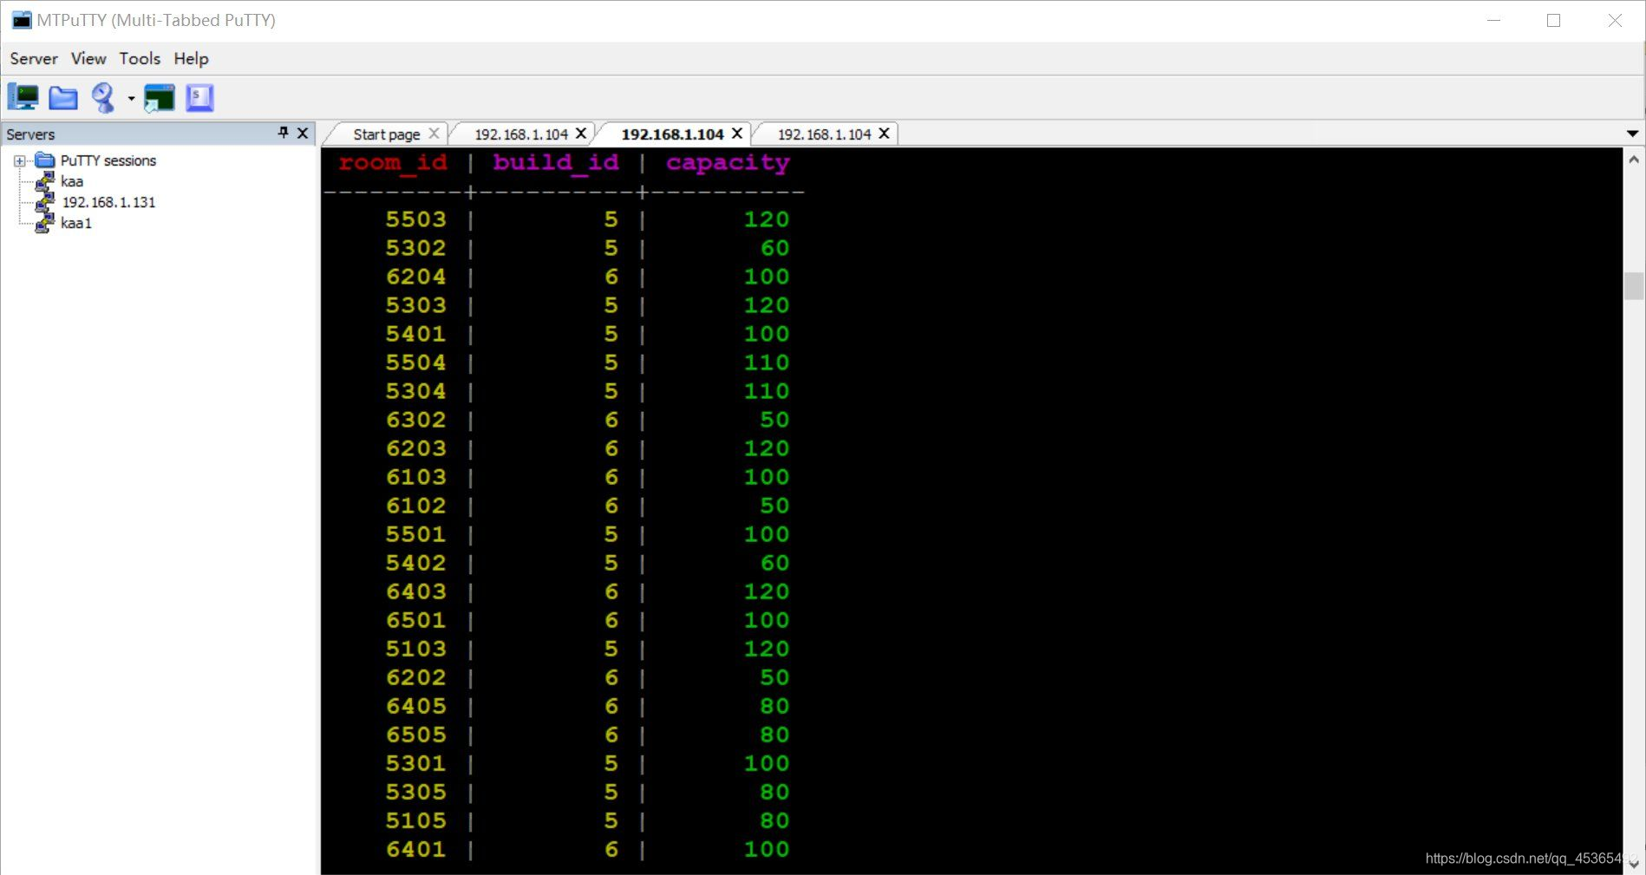The height and width of the screenshot is (875, 1646).
Task: Click room id 6204 in terminal
Action: click(x=416, y=277)
